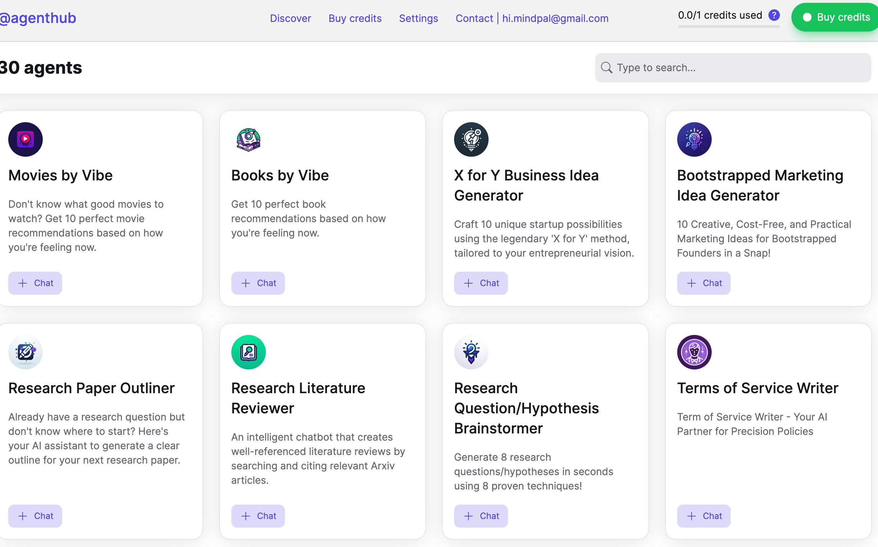Click the Books by Vibe agent icon
878x547 pixels.
[249, 139]
